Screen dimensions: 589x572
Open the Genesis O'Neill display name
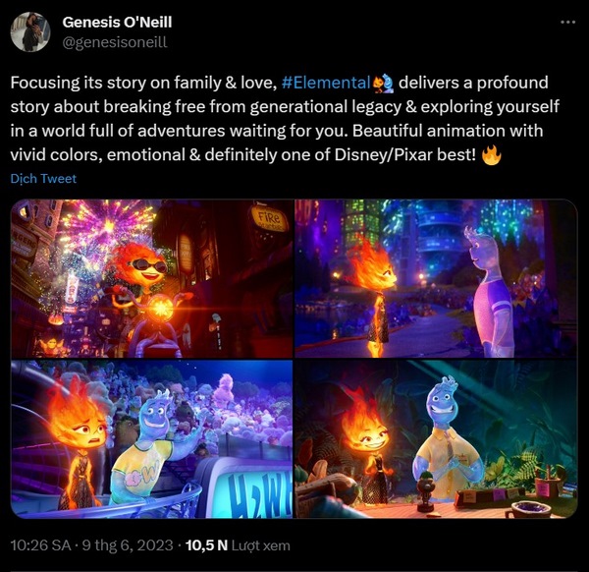coord(117,23)
